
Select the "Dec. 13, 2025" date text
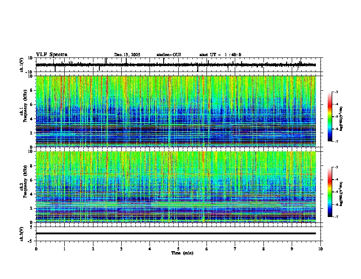[x=127, y=55]
